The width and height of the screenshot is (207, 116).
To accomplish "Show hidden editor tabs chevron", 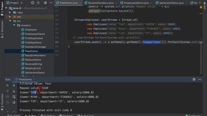I will point(200,3).
